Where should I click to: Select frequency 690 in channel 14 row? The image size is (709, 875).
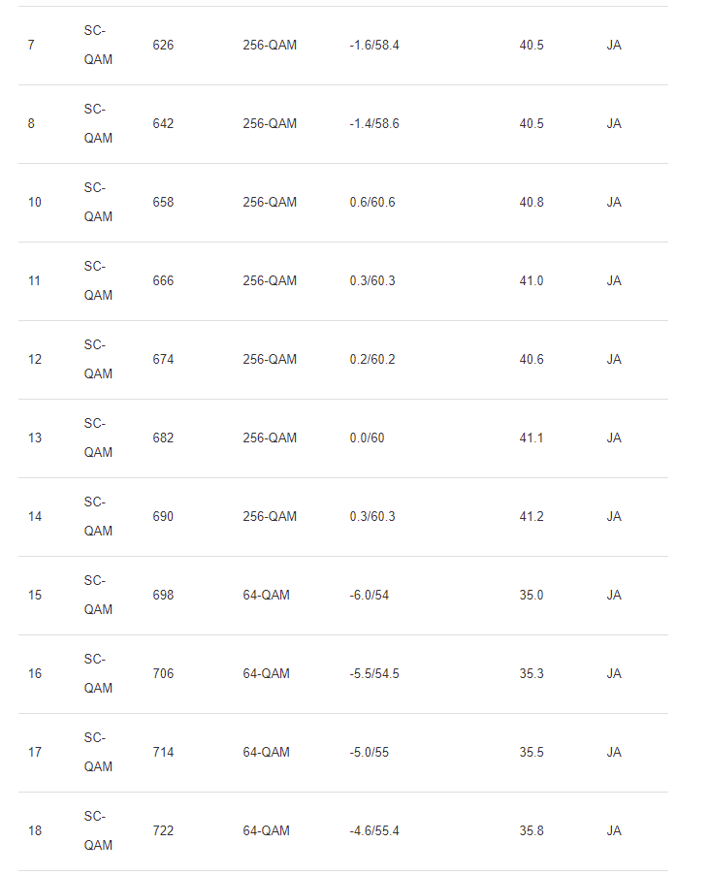click(x=163, y=517)
